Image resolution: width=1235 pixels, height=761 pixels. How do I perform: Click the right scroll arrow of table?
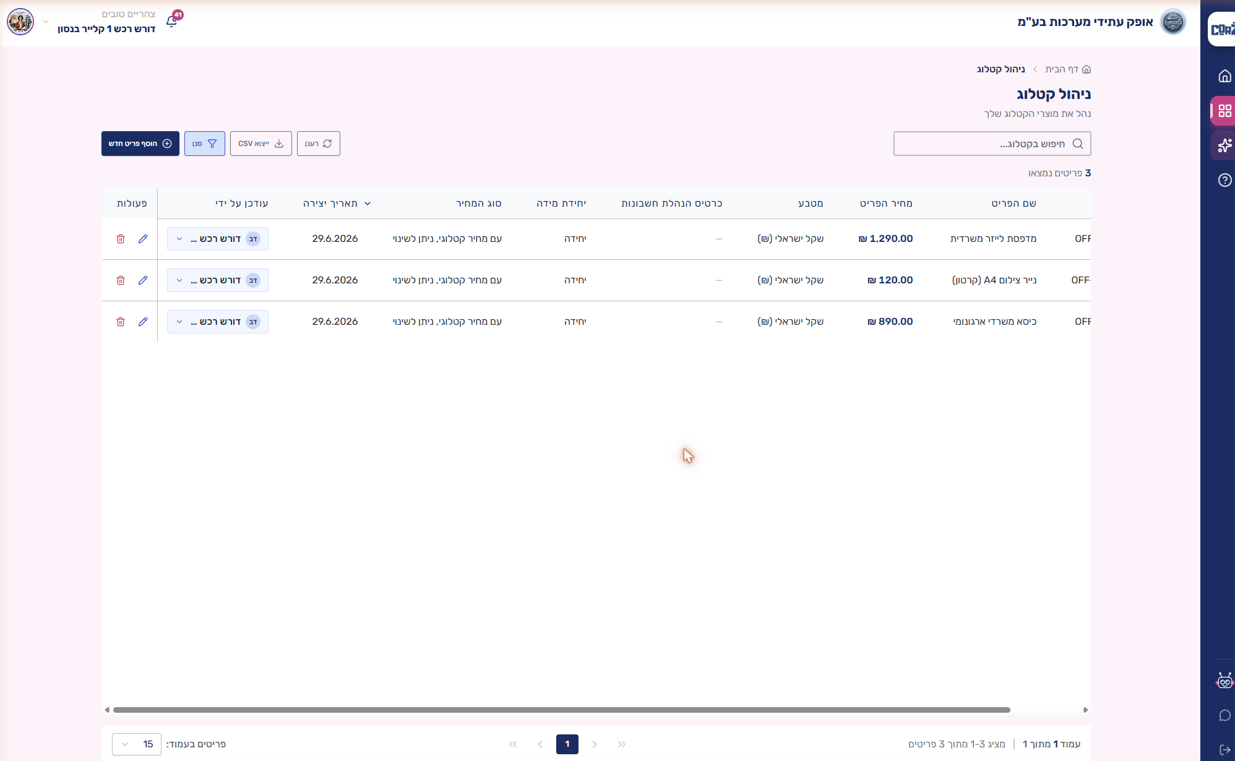tap(1086, 710)
